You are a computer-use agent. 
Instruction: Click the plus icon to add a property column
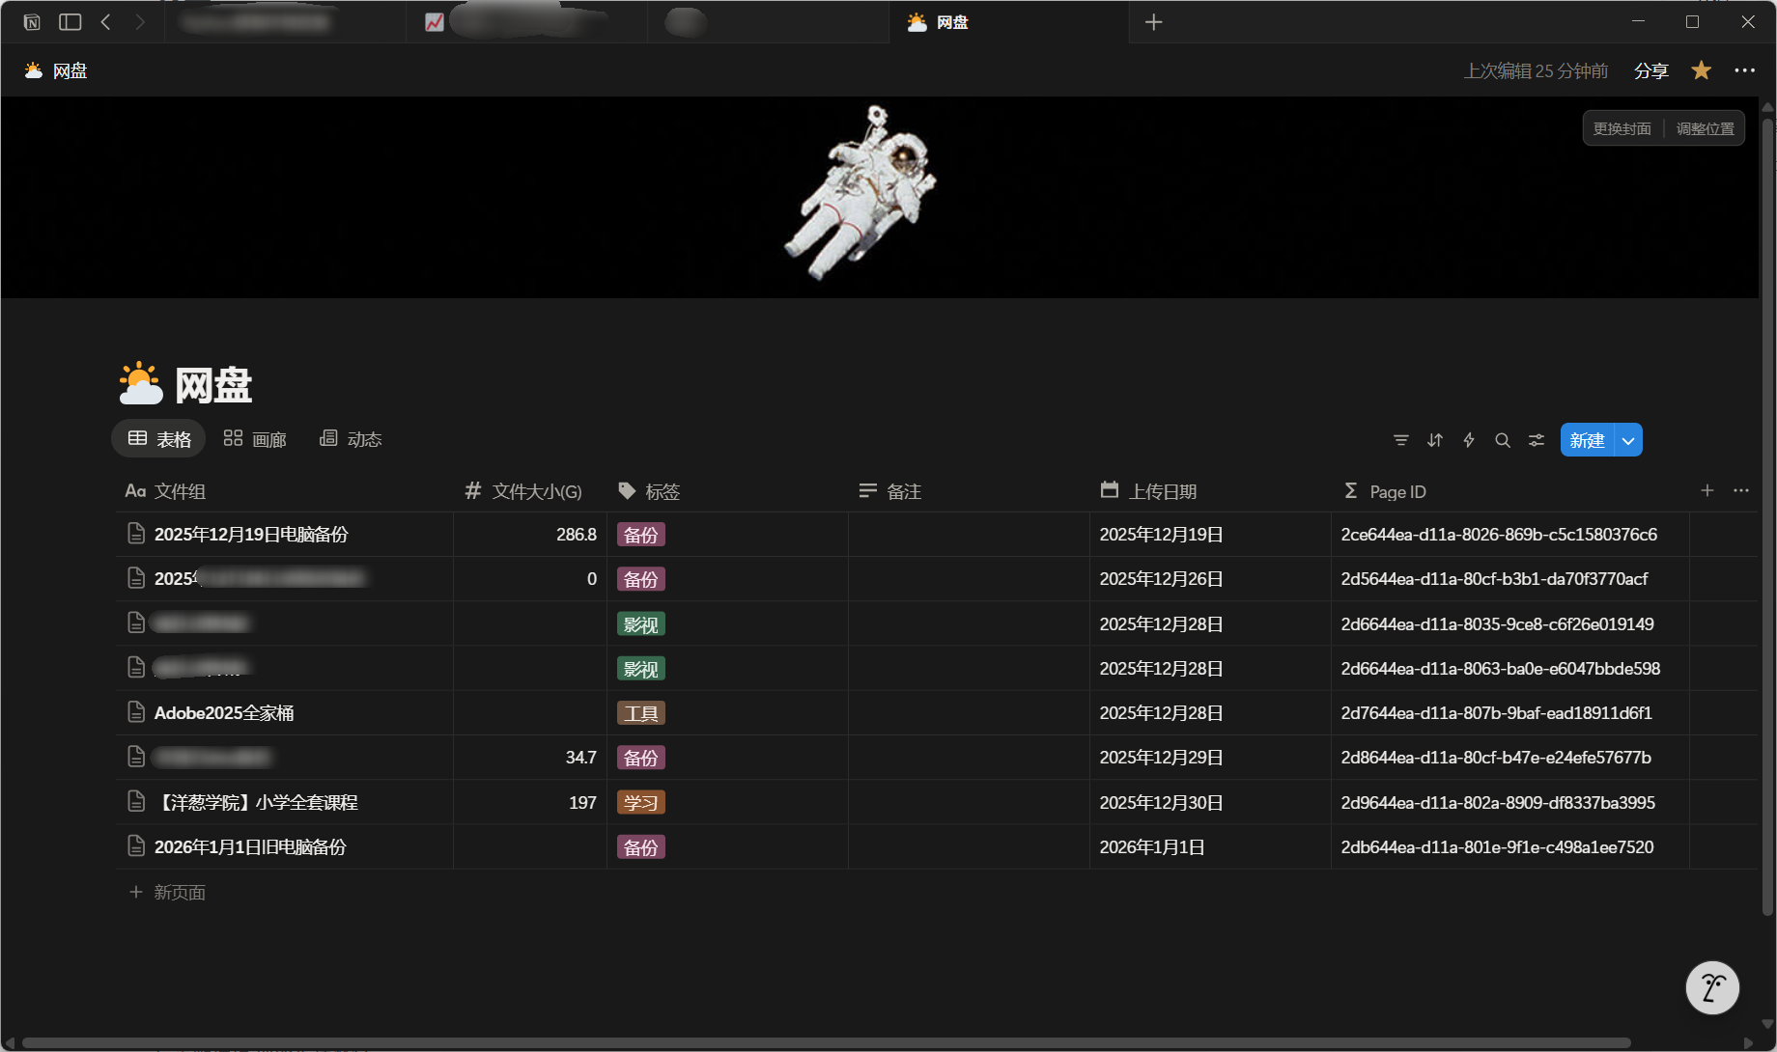(1707, 490)
